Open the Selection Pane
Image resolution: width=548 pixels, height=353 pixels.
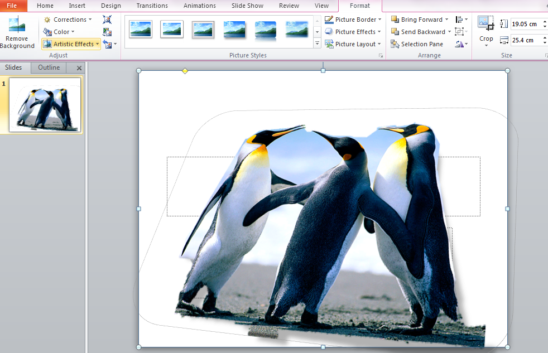pos(417,44)
